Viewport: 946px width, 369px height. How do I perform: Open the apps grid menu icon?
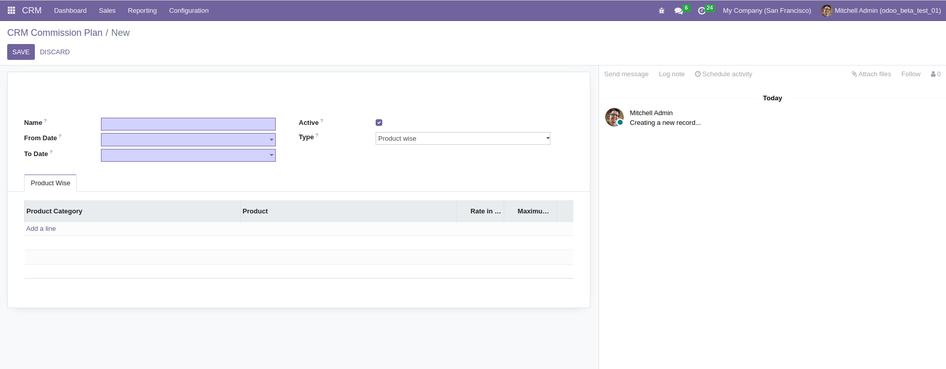coord(11,10)
